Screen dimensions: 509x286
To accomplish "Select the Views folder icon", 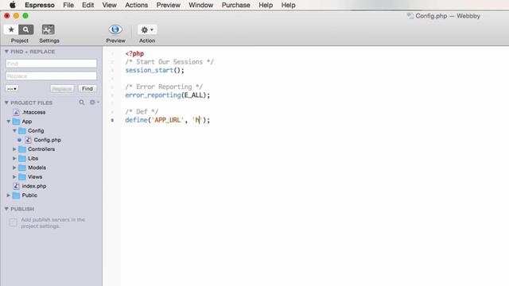I will point(22,177).
